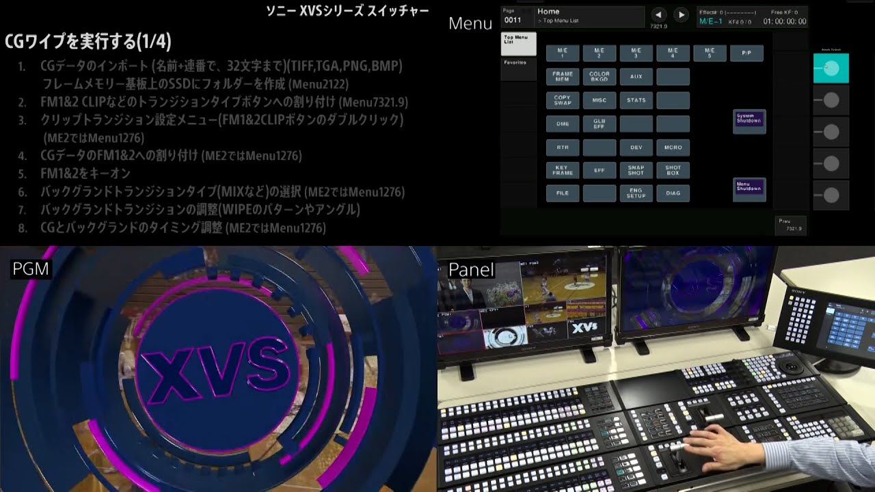Open the ENG SETUP menu
Viewport: 875px width, 492px height.
[x=636, y=193]
